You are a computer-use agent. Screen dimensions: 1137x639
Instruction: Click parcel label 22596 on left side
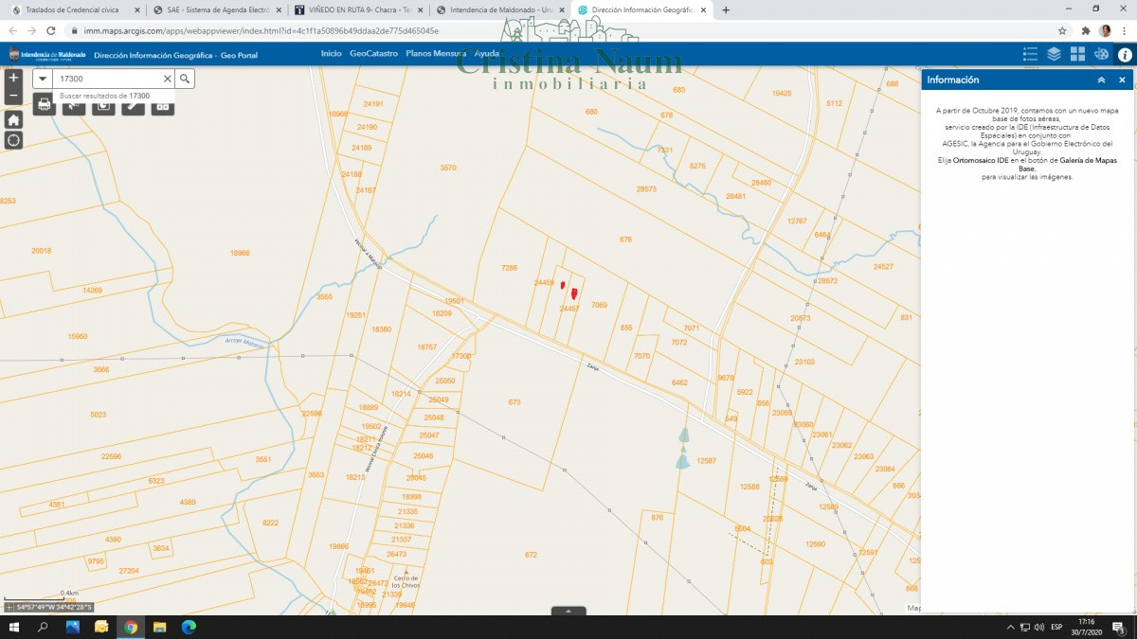pos(111,456)
